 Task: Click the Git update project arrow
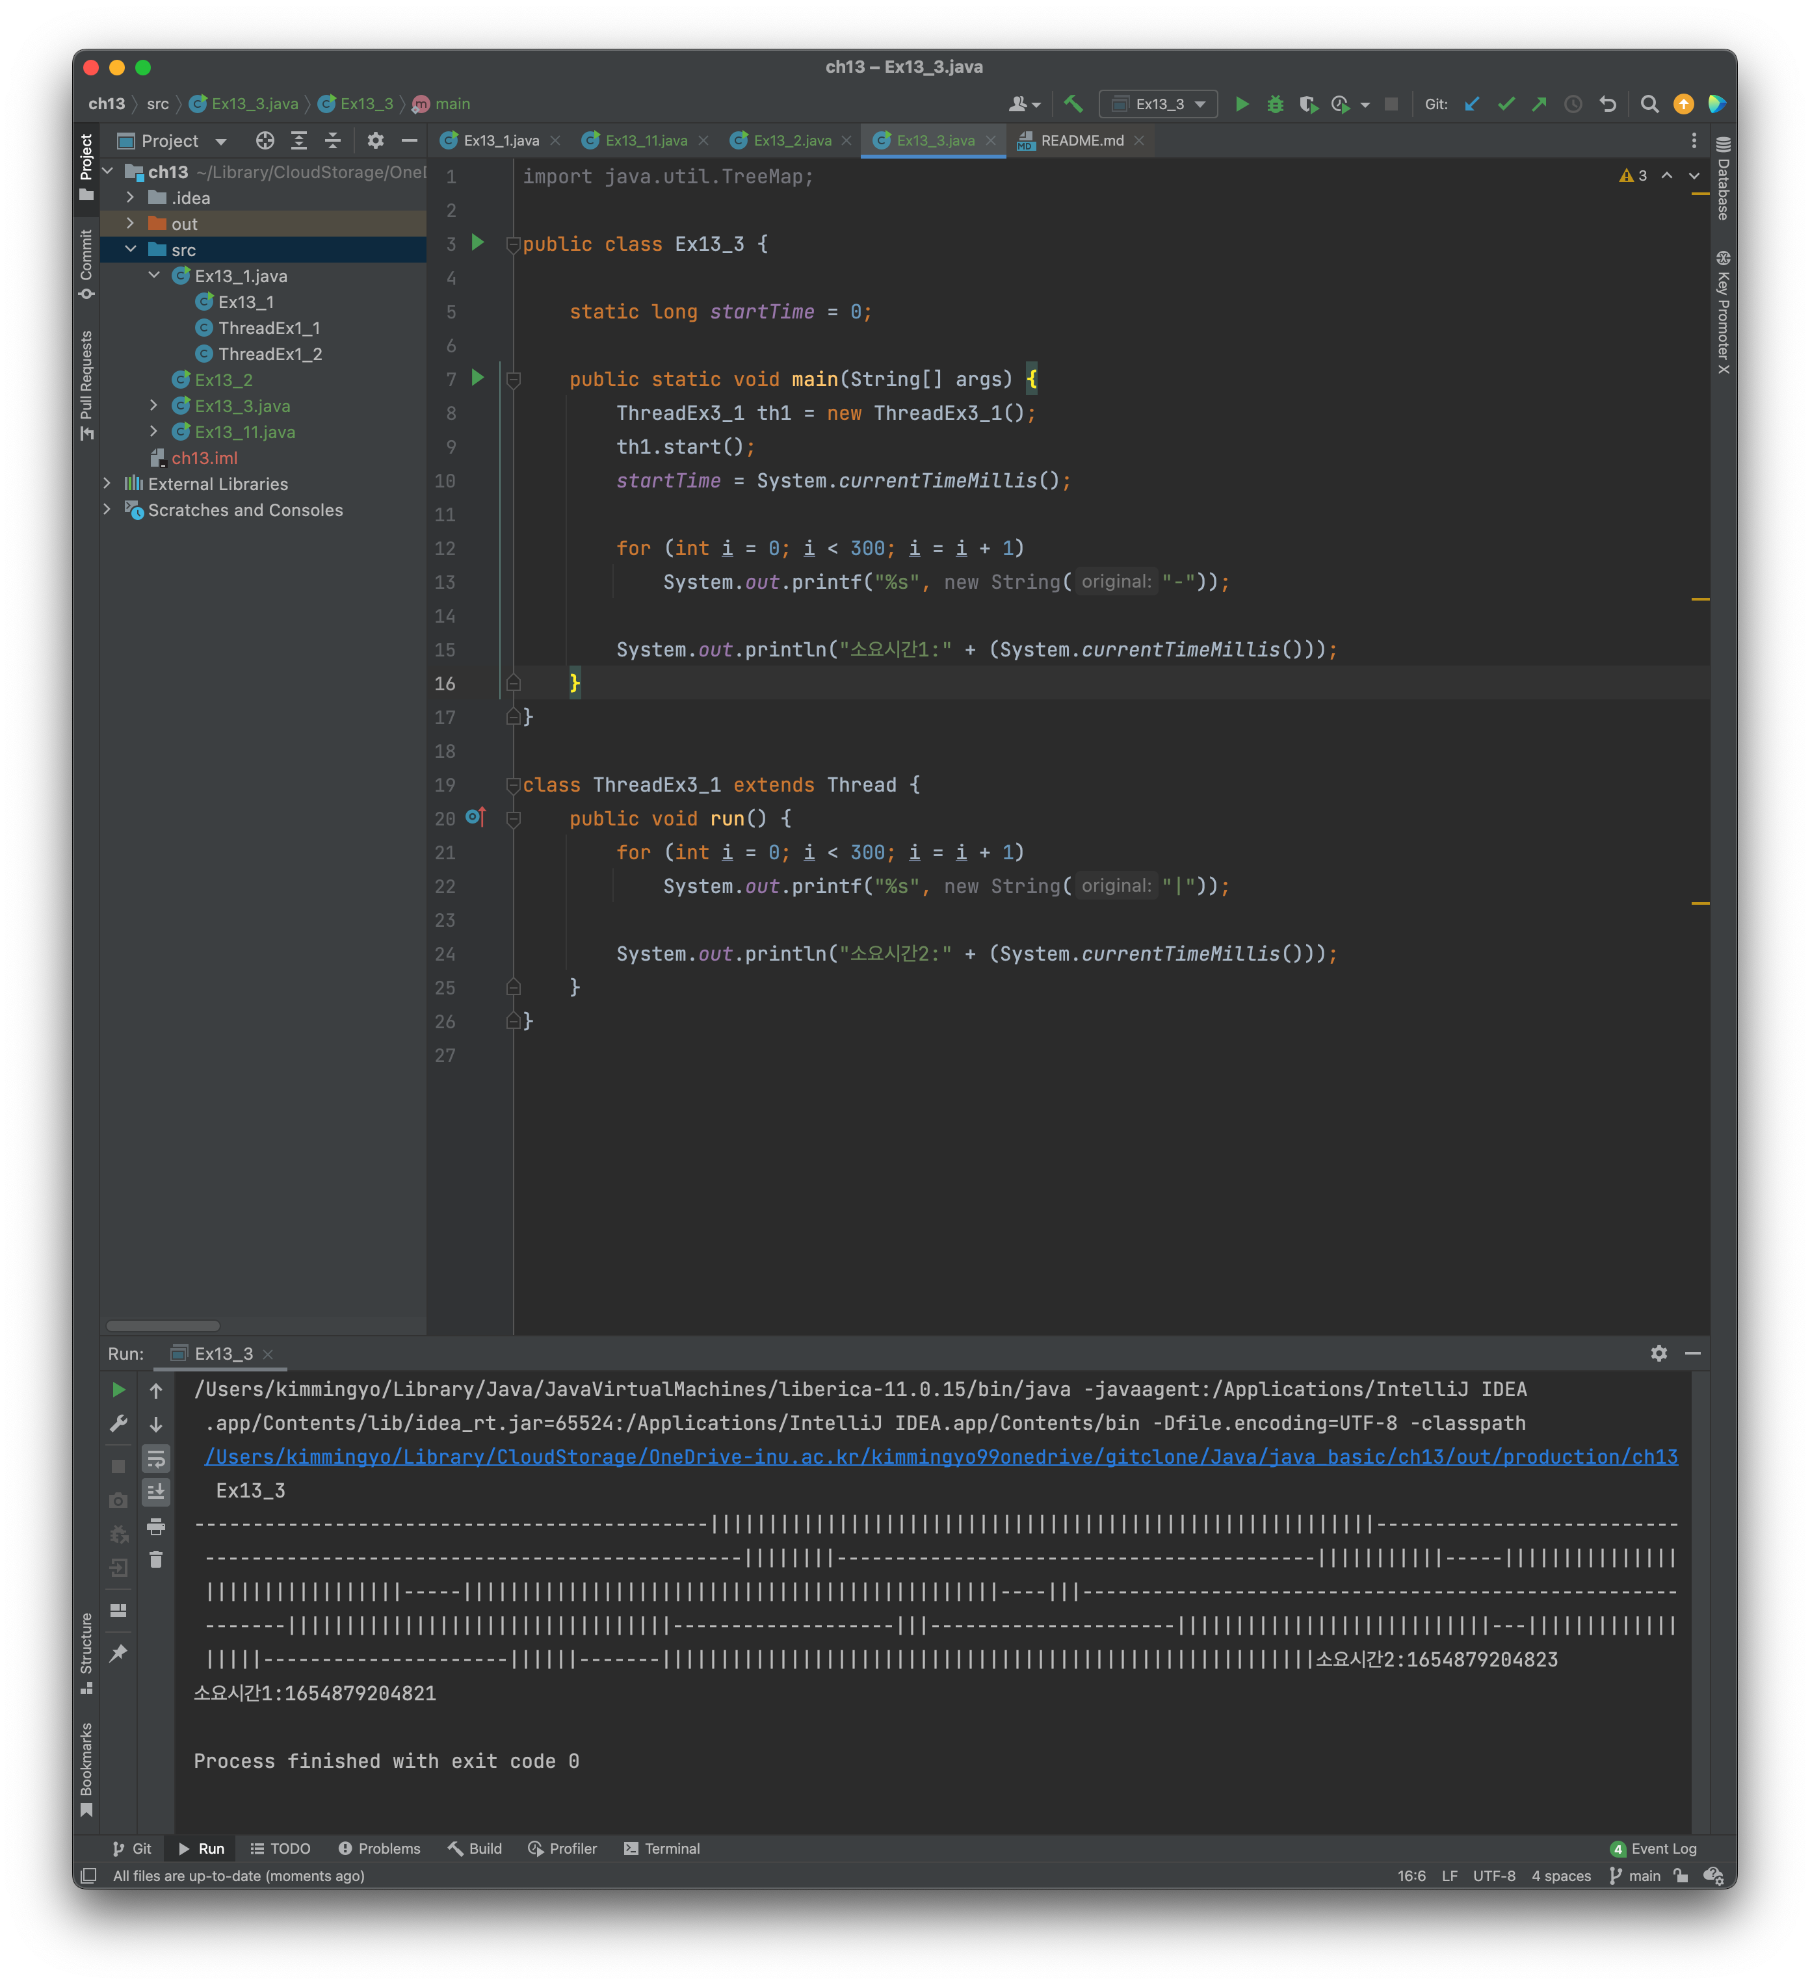click(1472, 103)
